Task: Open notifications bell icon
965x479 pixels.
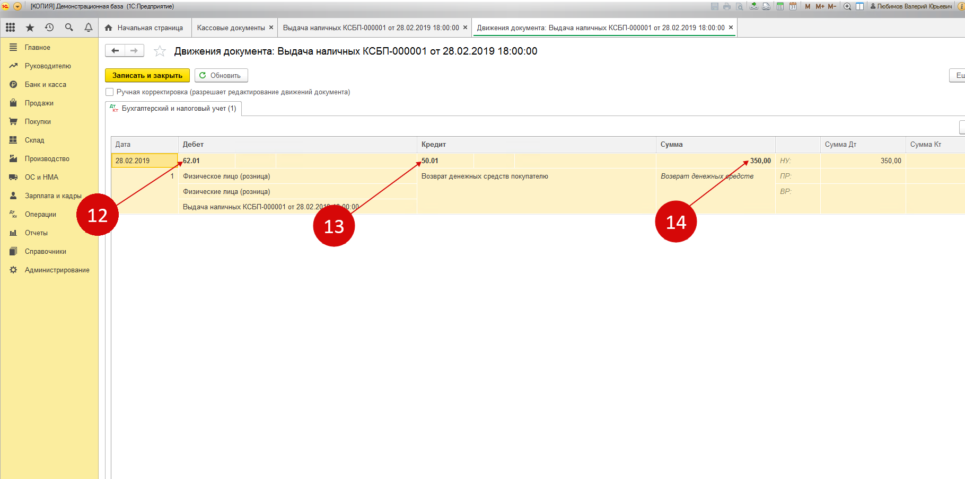Action: (89, 28)
